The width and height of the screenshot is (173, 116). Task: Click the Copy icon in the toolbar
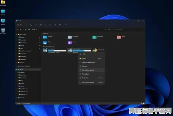[31, 25]
